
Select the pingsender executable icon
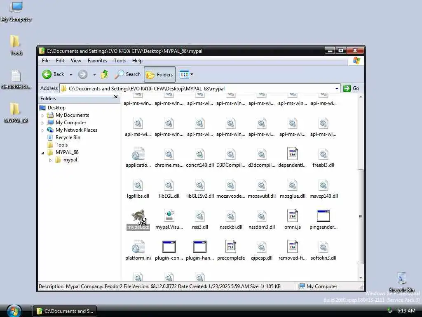pos(324,216)
